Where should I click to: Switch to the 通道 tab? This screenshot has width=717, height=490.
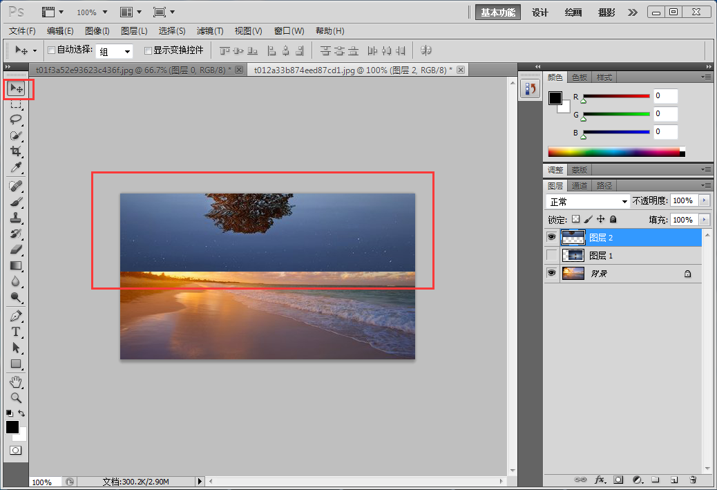pos(580,186)
